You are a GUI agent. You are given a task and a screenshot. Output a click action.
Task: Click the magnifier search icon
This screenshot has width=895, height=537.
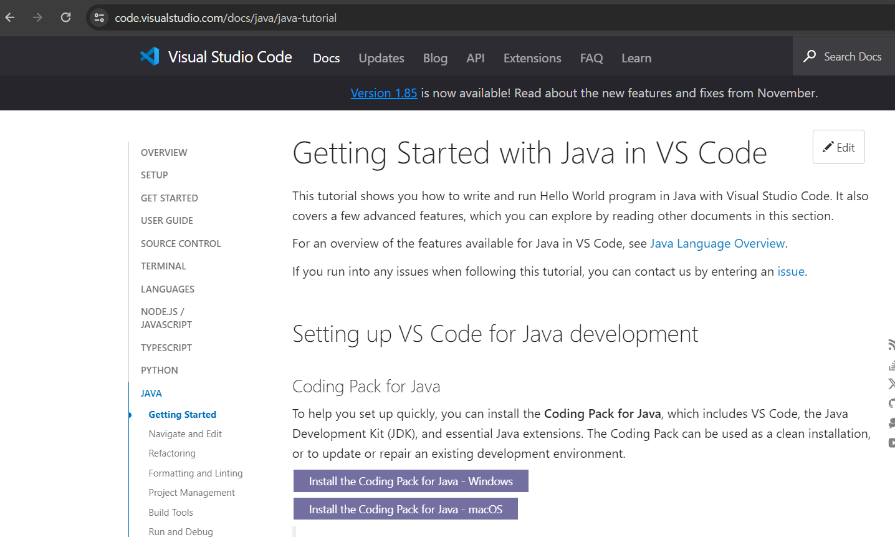(810, 56)
